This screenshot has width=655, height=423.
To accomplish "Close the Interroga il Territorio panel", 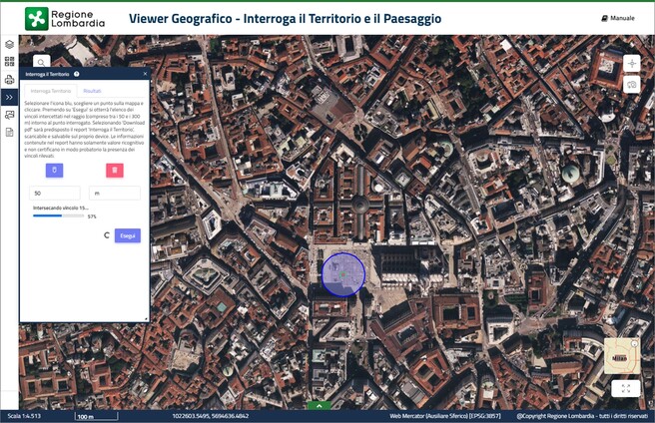I will [x=145, y=74].
